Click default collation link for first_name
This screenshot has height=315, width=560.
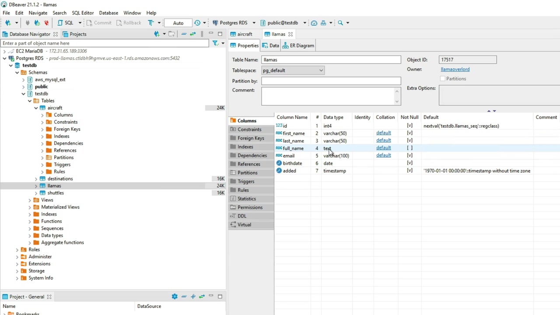click(x=383, y=133)
